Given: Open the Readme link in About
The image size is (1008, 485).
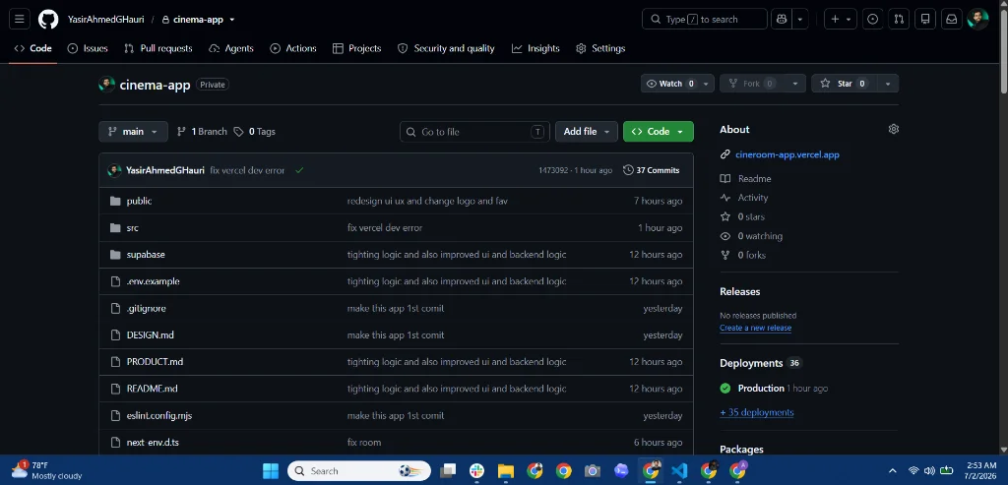Looking at the screenshot, I should 754,179.
